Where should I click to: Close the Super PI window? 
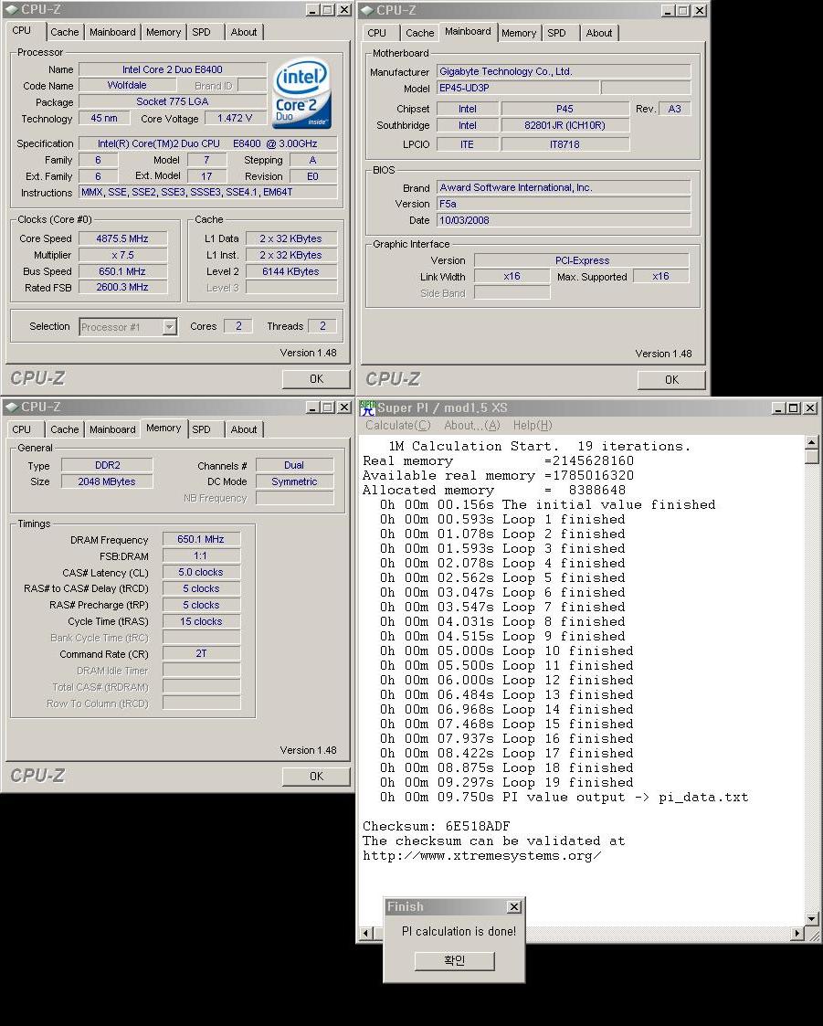click(810, 408)
